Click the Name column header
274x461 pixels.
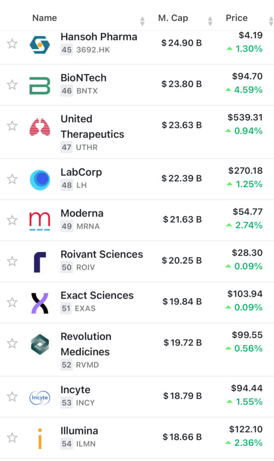tap(45, 18)
